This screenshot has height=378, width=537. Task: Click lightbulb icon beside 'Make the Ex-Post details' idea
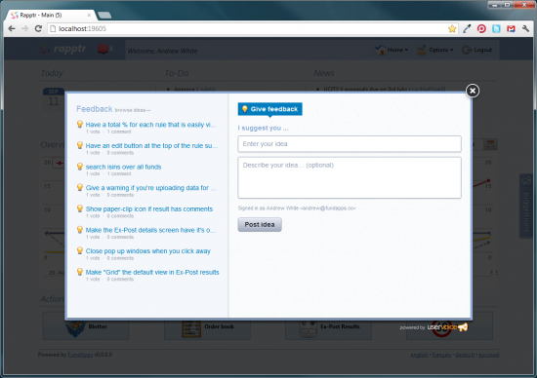pos(80,229)
